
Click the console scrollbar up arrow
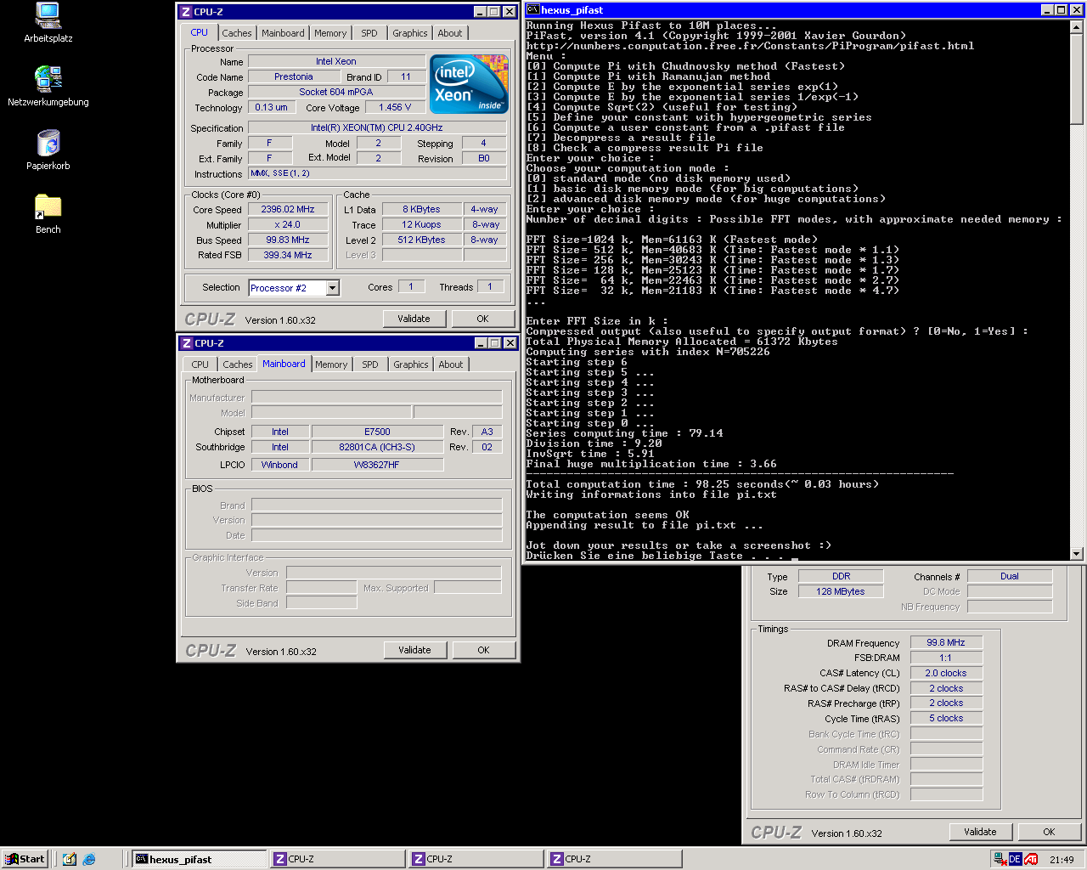click(1077, 26)
